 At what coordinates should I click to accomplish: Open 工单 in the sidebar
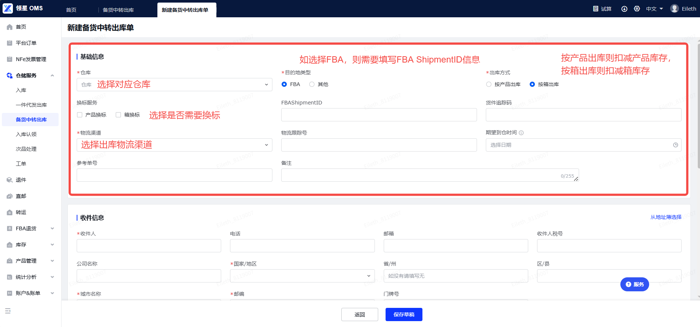pos(21,164)
